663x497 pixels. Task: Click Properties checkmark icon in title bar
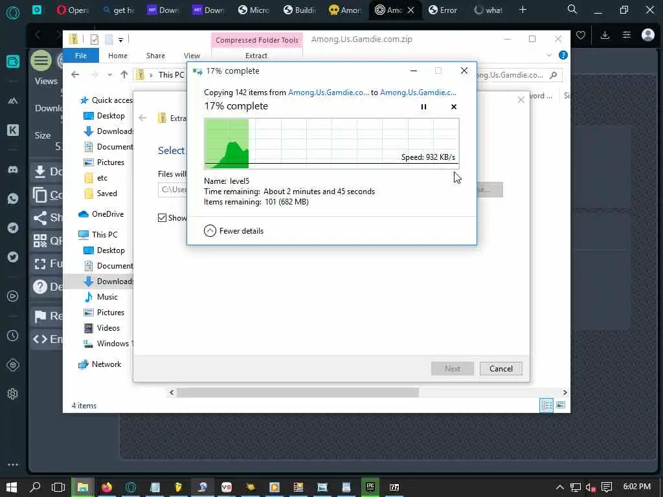(95, 39)
